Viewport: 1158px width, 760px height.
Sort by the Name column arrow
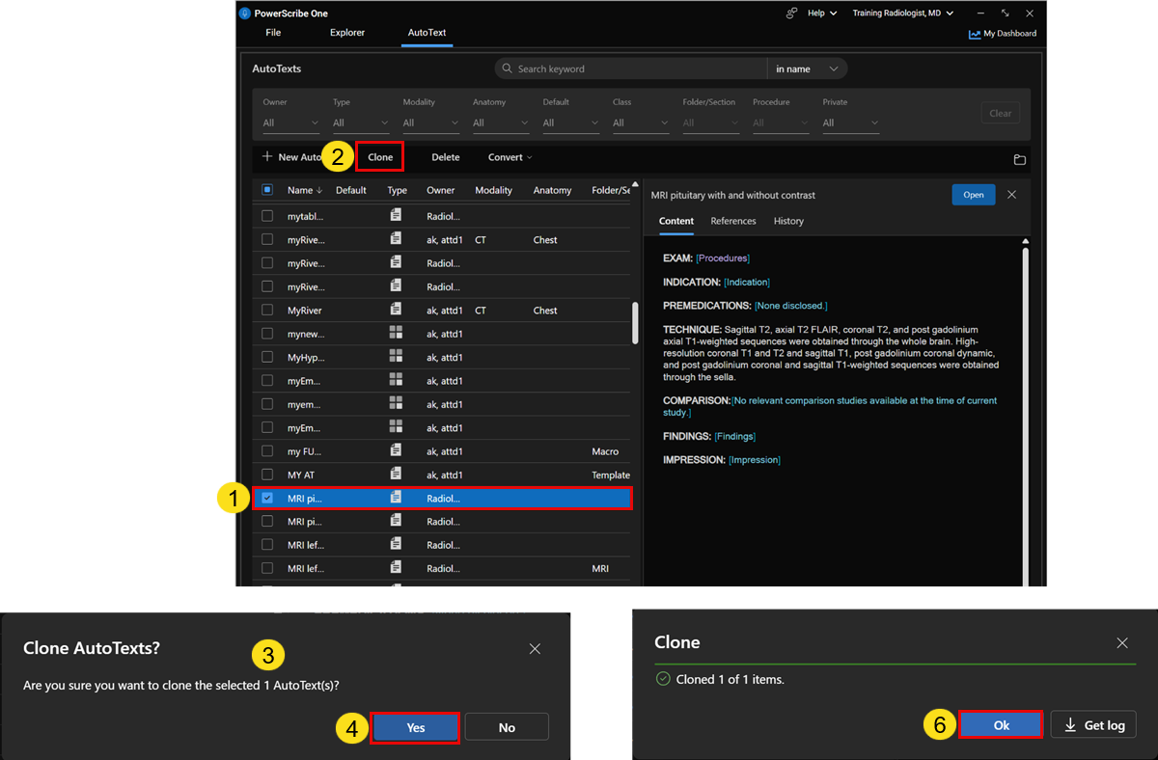coord(319,191)
